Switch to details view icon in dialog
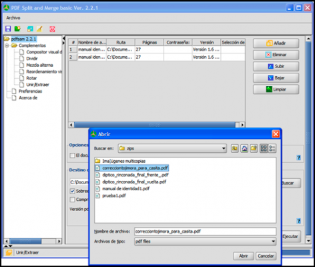 click(x=272, y=148)
